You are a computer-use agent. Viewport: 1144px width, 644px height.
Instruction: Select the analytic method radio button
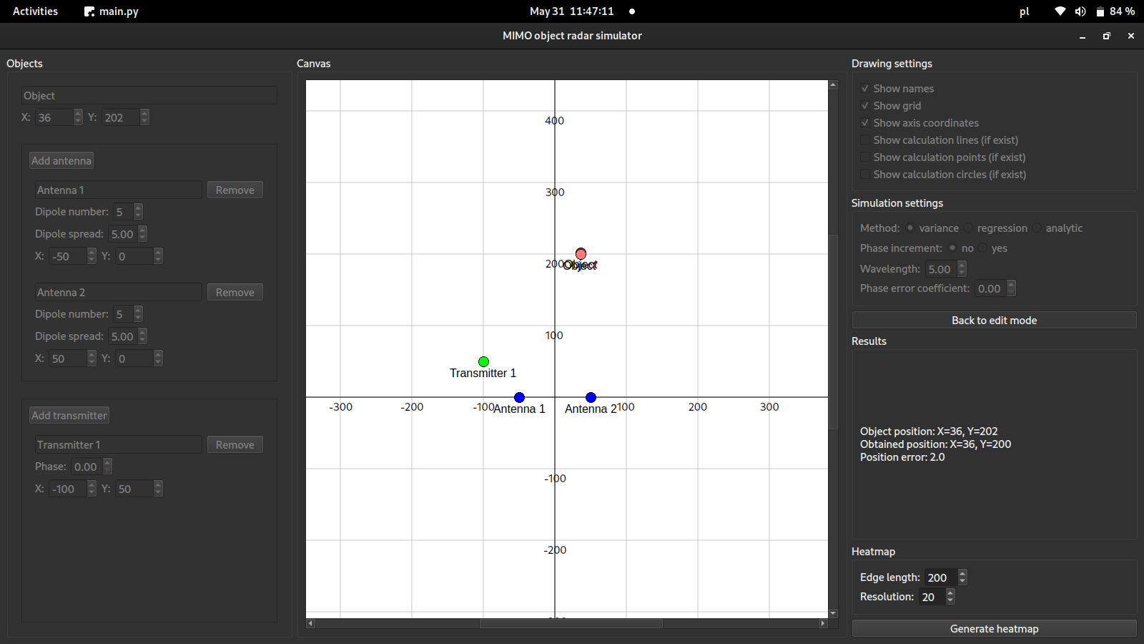coord(1037,228)
